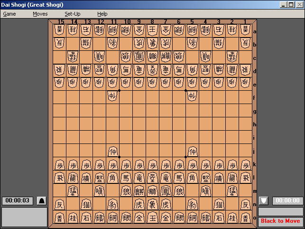Open the Moves menu
This screenshot has height=229, width=305.
coord(40,14)
